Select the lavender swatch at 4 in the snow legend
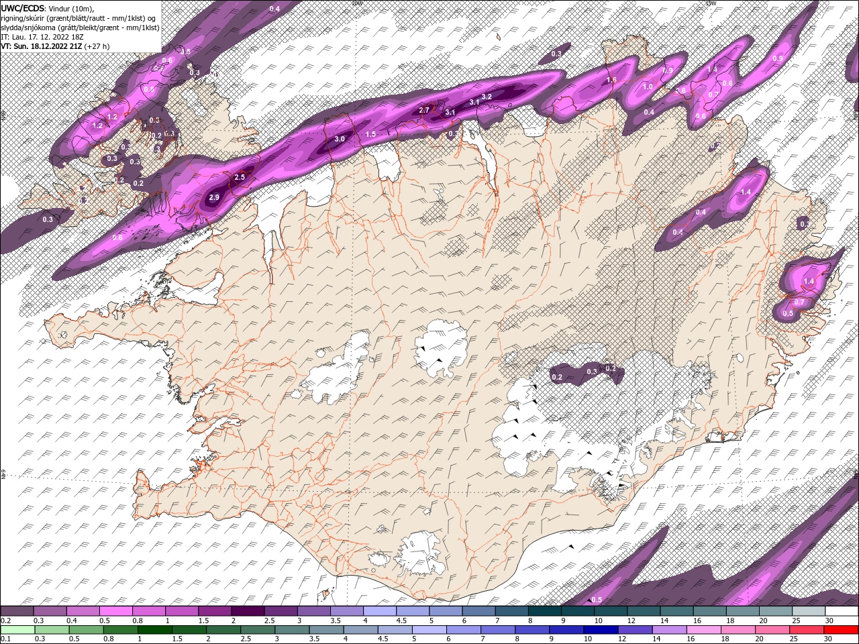 pyautogui.click(x=379, y=611)
